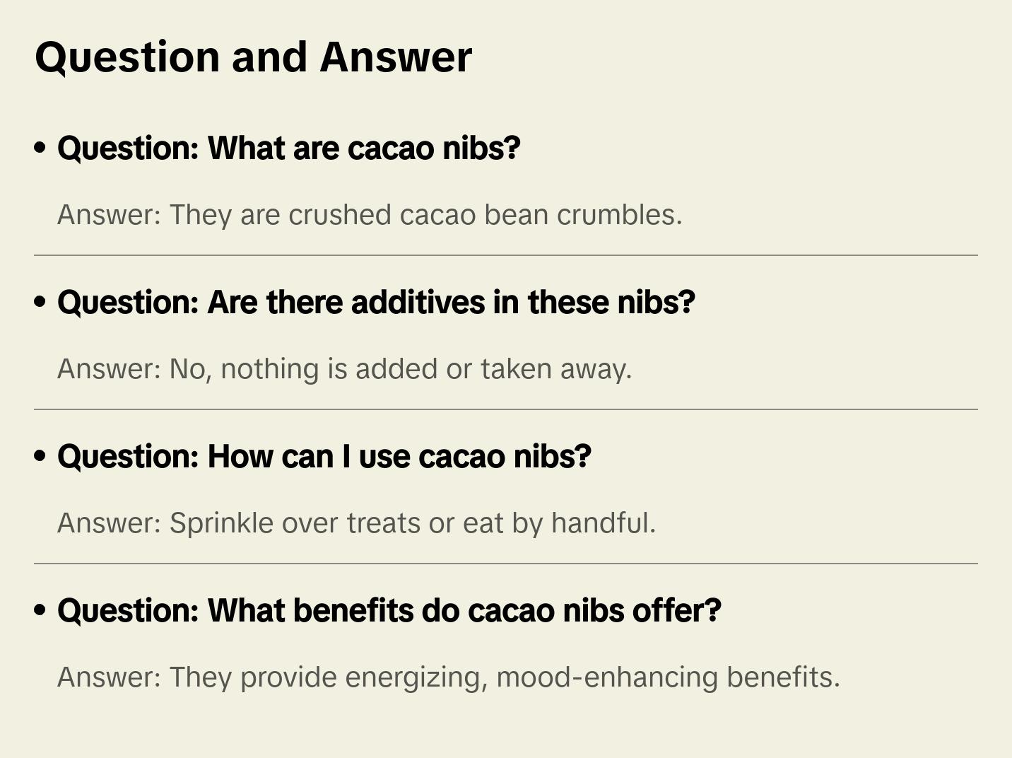Select the 'crushed cacao bean crumbles' answer
The image size is (1012, 758).
370,215
